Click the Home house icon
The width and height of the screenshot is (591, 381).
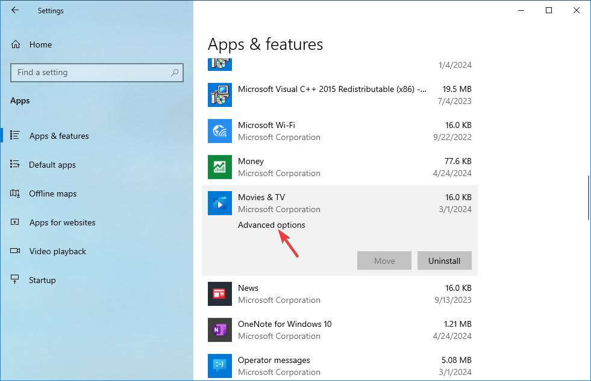16,44
